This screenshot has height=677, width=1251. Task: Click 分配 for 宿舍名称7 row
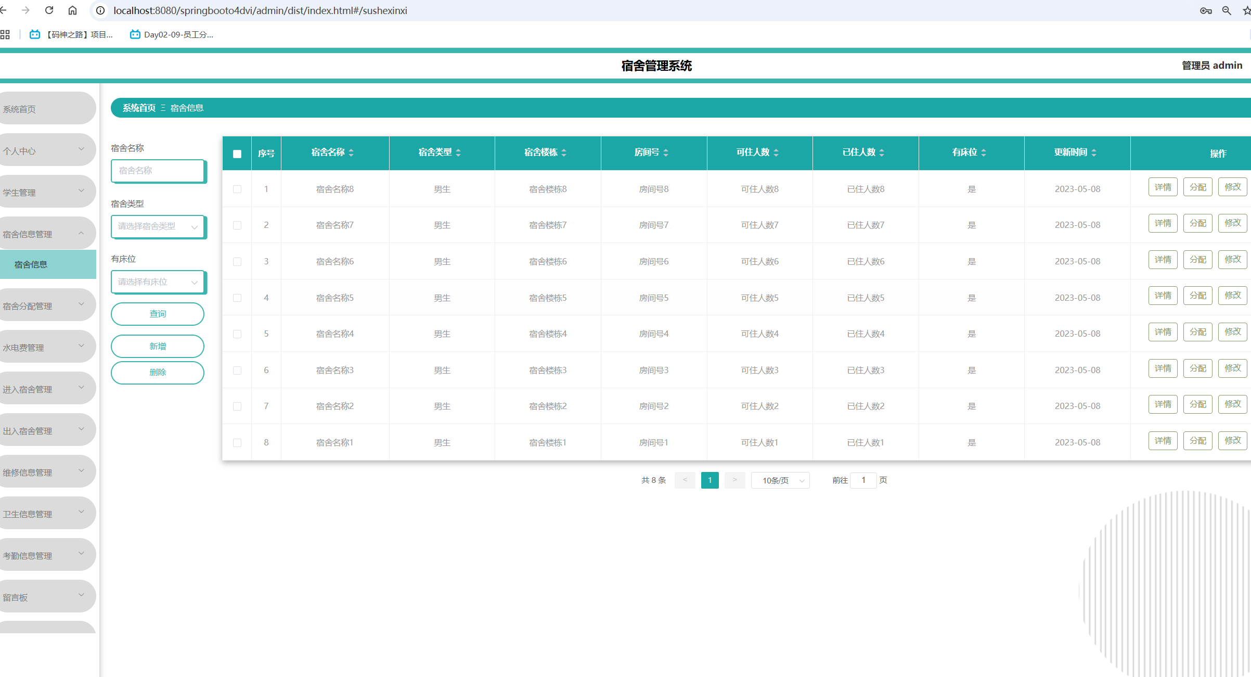(1197, 223)
